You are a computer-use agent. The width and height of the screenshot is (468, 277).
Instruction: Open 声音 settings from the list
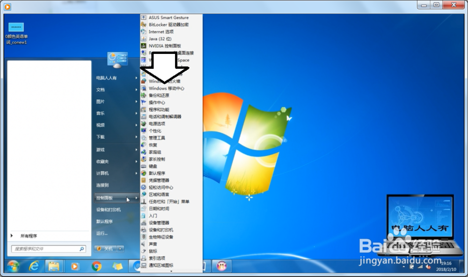[x=153, y=244]
